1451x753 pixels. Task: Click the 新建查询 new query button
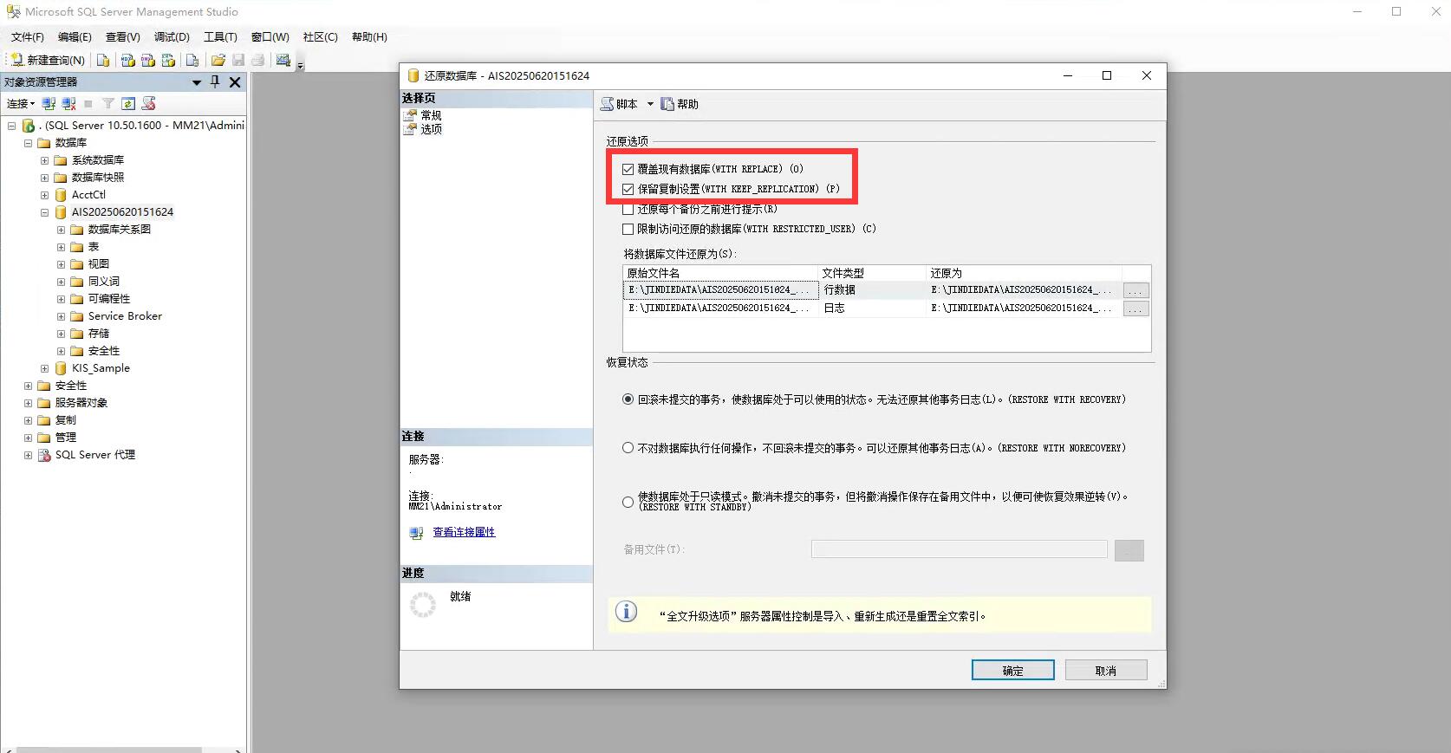click(x=48, y=60)
